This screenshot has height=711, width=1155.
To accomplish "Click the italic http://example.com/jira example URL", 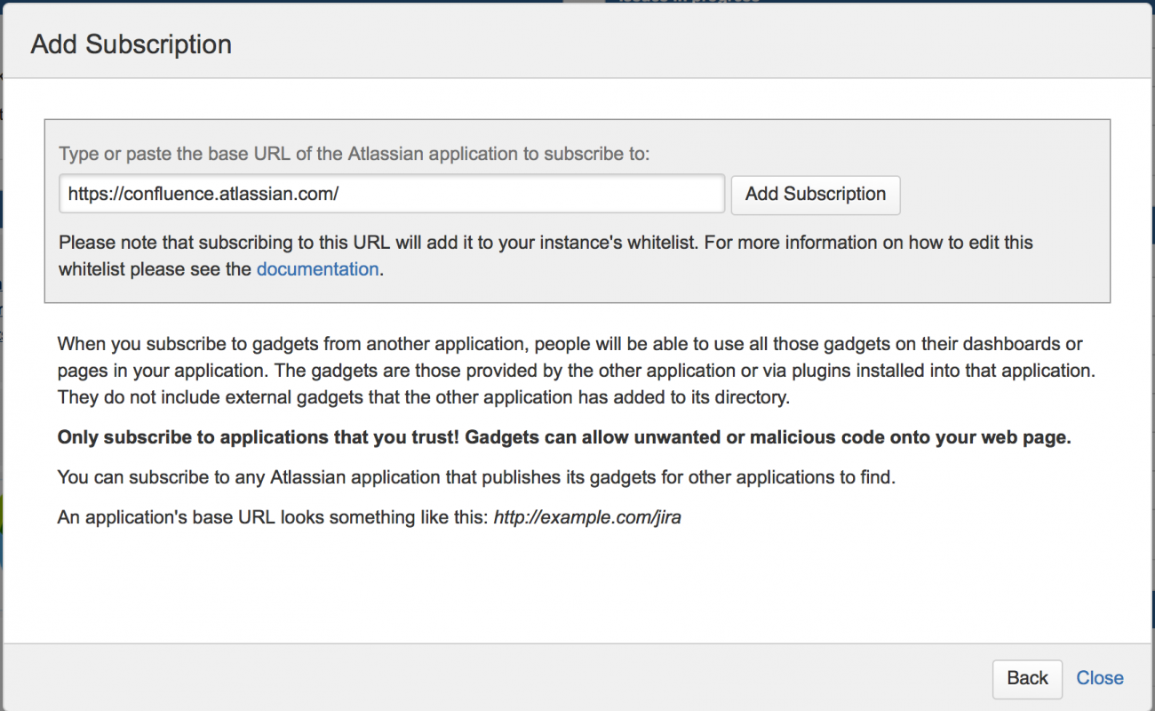I will [x=587, y=516].
